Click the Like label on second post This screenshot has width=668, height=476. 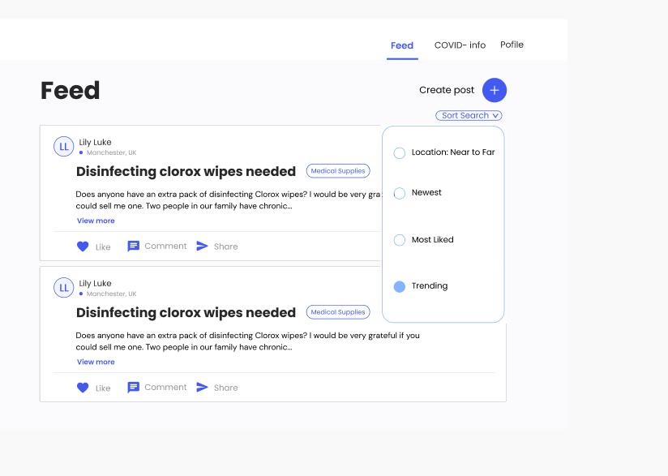(103, 388)
